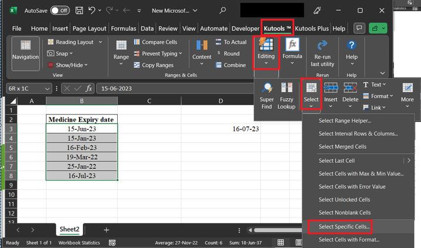
Task: Switch to the Developer tab
Action: 246,28
